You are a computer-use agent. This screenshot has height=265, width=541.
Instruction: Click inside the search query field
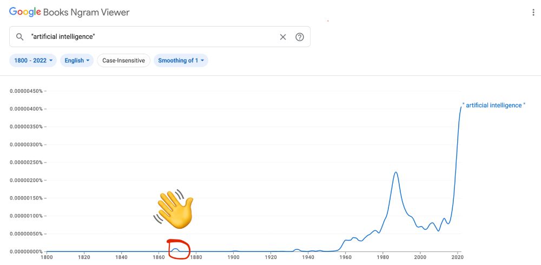152,37
